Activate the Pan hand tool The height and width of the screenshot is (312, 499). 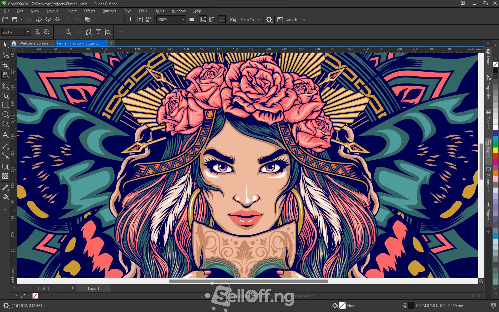[x=5, y=75]
